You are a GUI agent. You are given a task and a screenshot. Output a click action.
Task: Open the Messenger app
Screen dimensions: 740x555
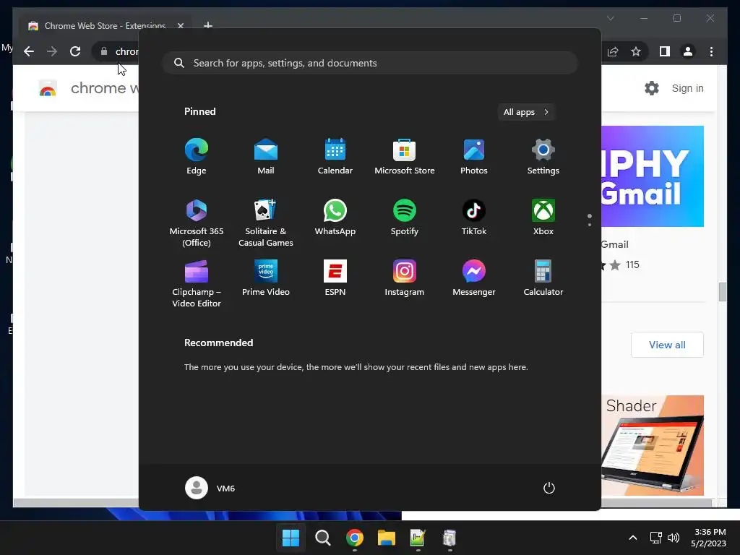(474, 278)
